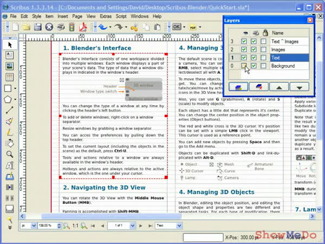Lock the Text ^ Images layer
325x244 pixels.
point(263,41)
